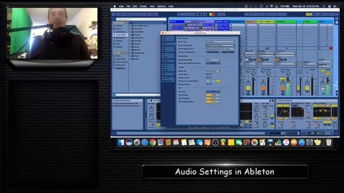Open the Photos app in the dock
The height and width of the screenshot is (193, 344).
click(254, 143)
